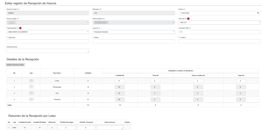Click the Limpio cell
The image size is (262, 130).
point(57,81)
